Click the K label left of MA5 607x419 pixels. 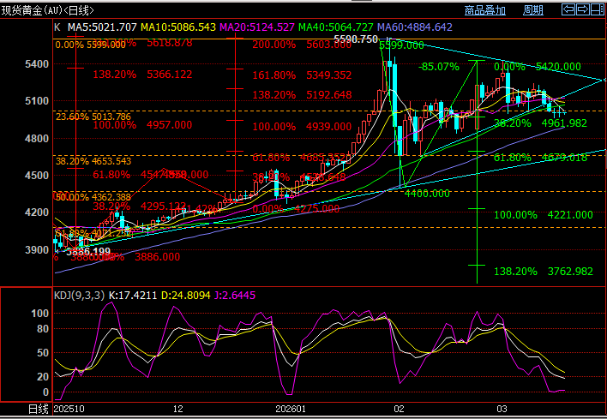pos(57,27)
